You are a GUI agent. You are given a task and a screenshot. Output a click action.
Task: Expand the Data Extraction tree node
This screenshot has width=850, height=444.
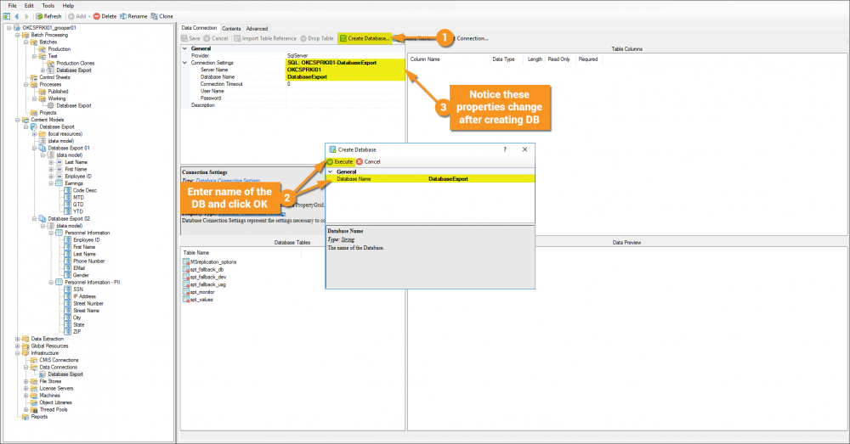point(18,339)
